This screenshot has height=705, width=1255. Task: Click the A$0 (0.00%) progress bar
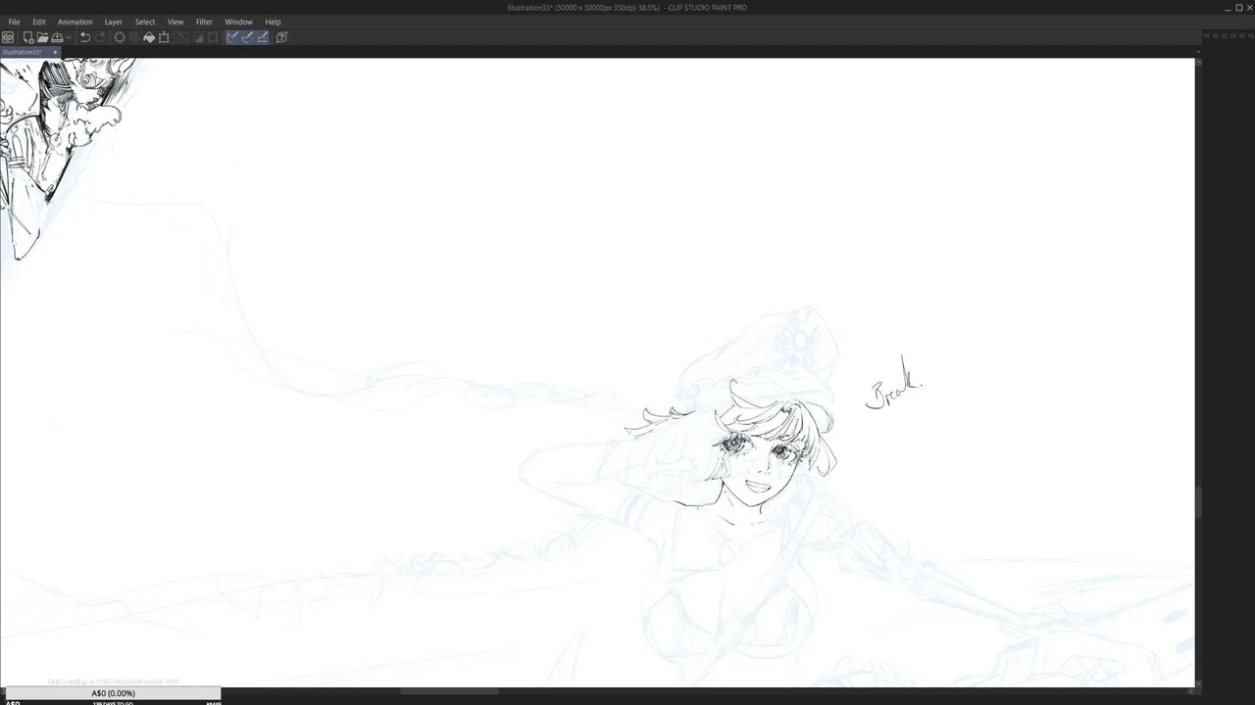(113, 693)
